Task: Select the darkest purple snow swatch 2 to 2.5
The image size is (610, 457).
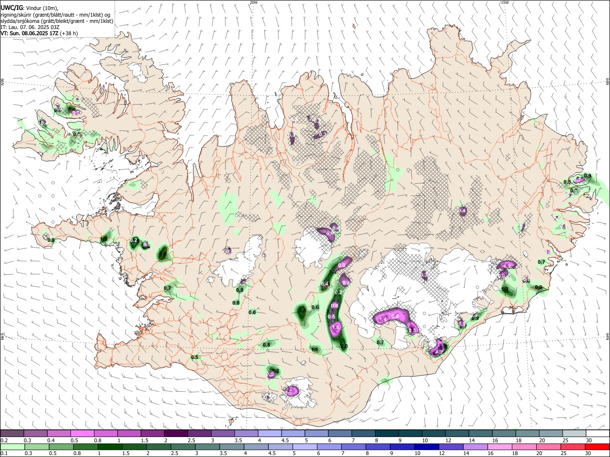Action: click(176, 434)
